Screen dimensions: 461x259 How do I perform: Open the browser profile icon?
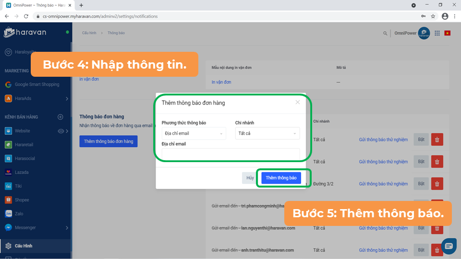click(x=445, y=16)
